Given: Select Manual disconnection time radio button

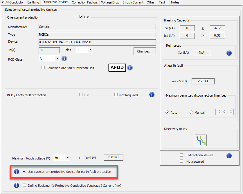Looking at the screenshot, I should [x=191, y=113].
